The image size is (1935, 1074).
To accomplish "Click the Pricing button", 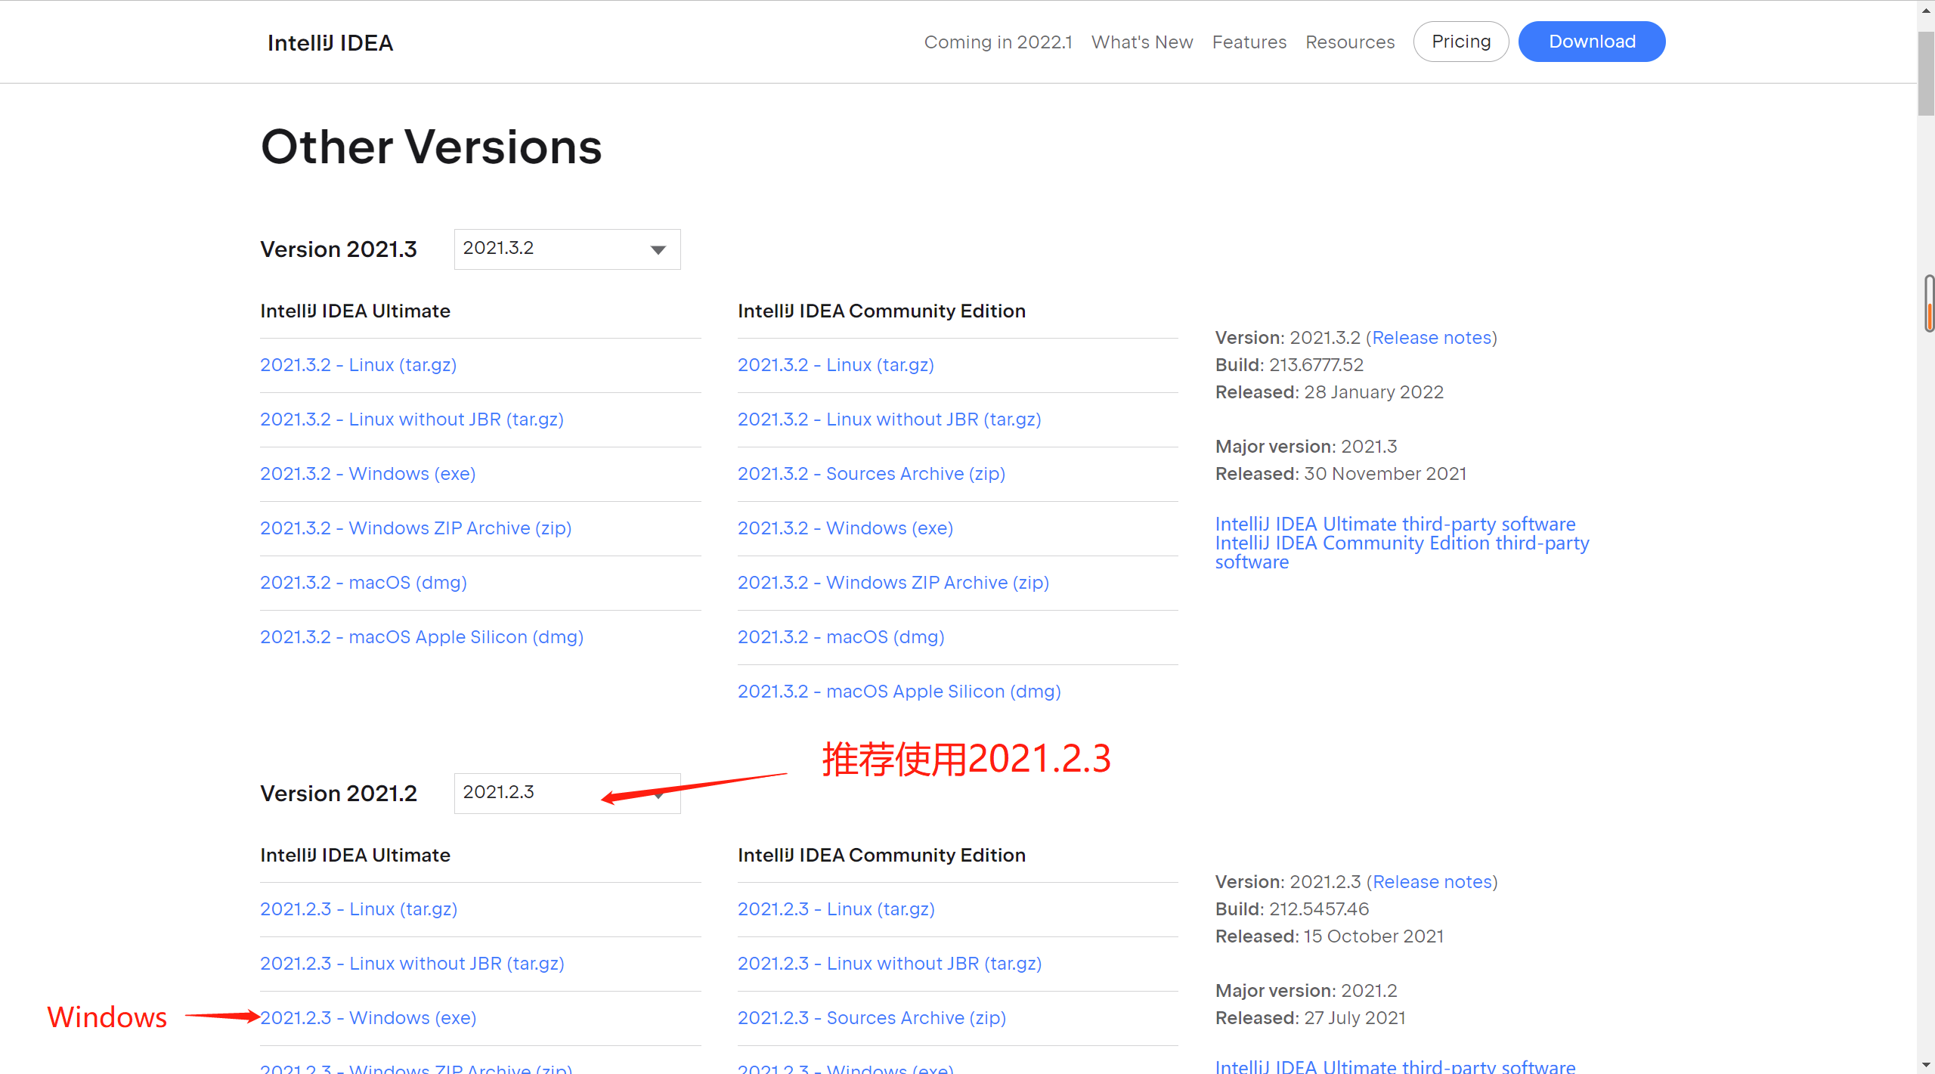I will click(x=1460, y=42).
